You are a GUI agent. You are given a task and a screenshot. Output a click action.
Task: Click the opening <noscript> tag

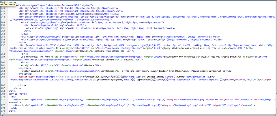coord(25,68)
